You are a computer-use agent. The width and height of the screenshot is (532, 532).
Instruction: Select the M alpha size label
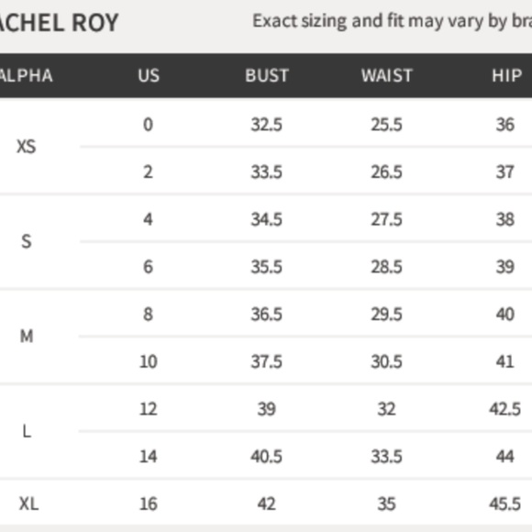[27, 337]
